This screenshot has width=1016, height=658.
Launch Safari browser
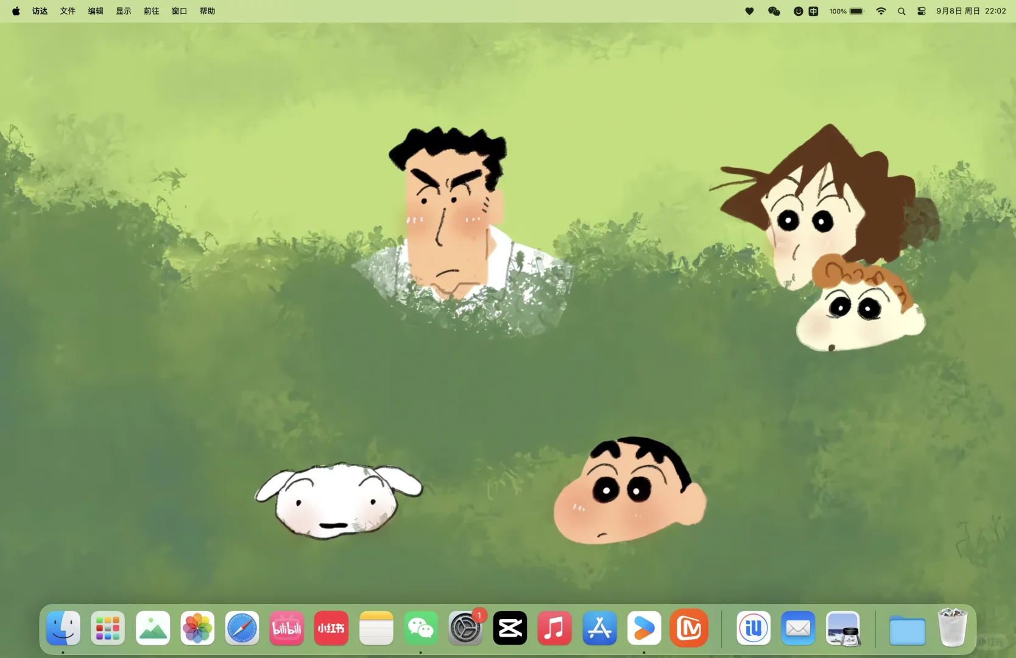[x=242, y=628]
